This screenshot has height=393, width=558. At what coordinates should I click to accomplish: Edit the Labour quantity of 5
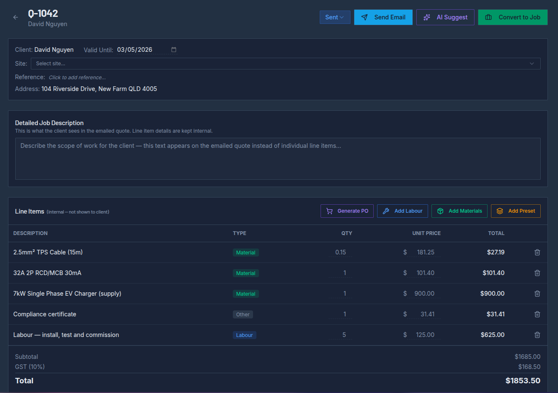pyautogui.click(x=340, y=335)
